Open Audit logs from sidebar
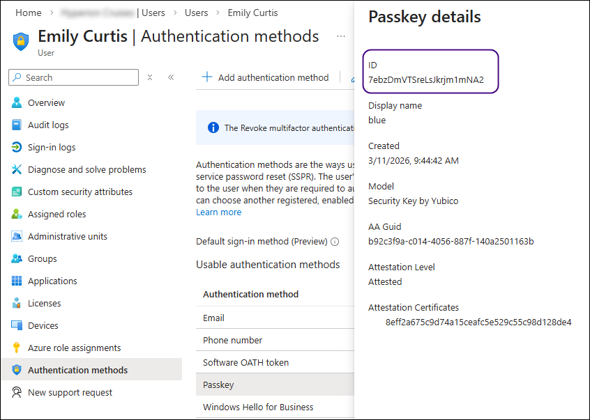 [48, 125]
